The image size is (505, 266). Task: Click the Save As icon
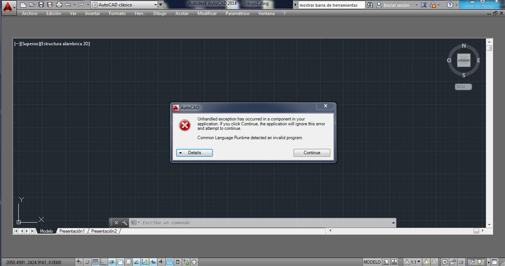pos(50,5)
